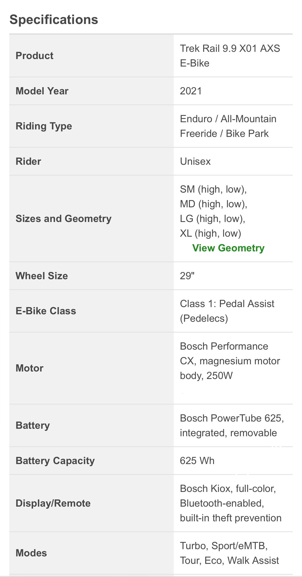Click the 625 Wh battery capacity value
302x577 pixels.
coord(197,461)
